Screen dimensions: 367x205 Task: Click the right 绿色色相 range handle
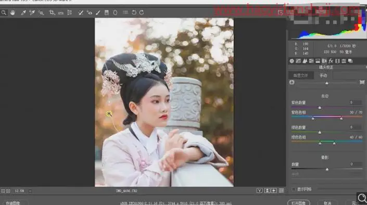tap(334, 143)
